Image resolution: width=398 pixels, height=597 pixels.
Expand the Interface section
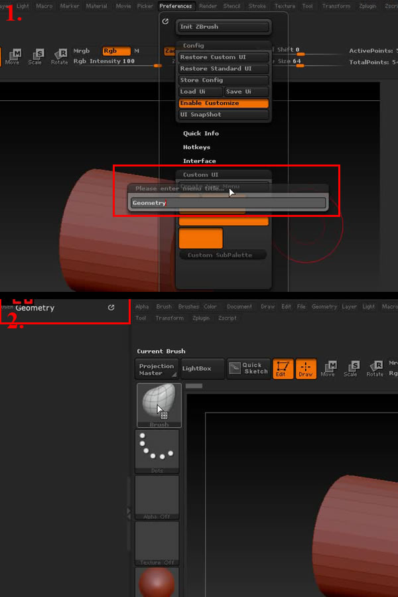(199, 161)
